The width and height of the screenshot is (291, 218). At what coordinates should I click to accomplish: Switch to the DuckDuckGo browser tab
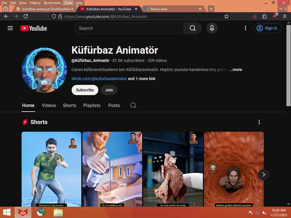click(45, 9)
